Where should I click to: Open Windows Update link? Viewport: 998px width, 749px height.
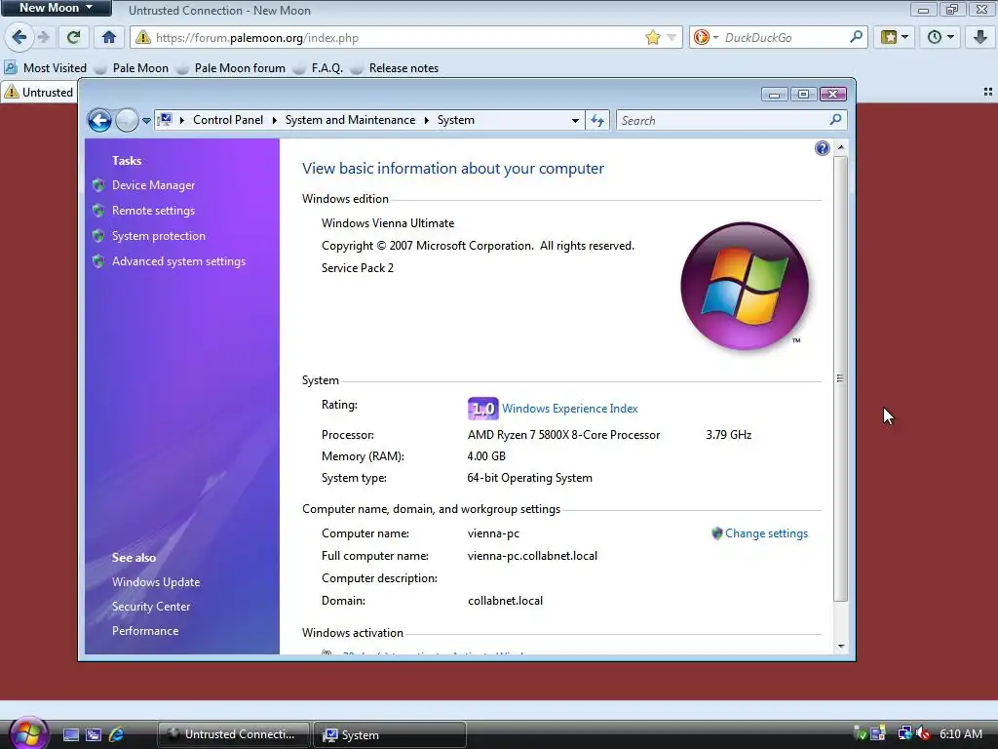pyautogui.click(x=156, y=582)
